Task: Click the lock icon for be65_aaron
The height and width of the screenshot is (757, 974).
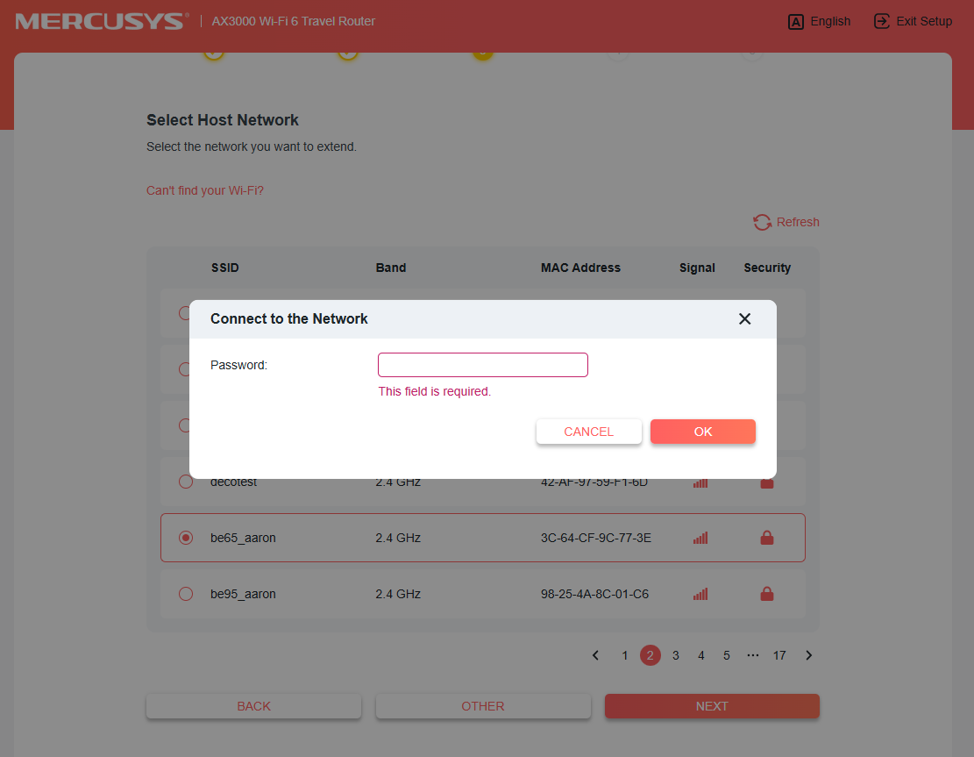Action: click(767, 538)
